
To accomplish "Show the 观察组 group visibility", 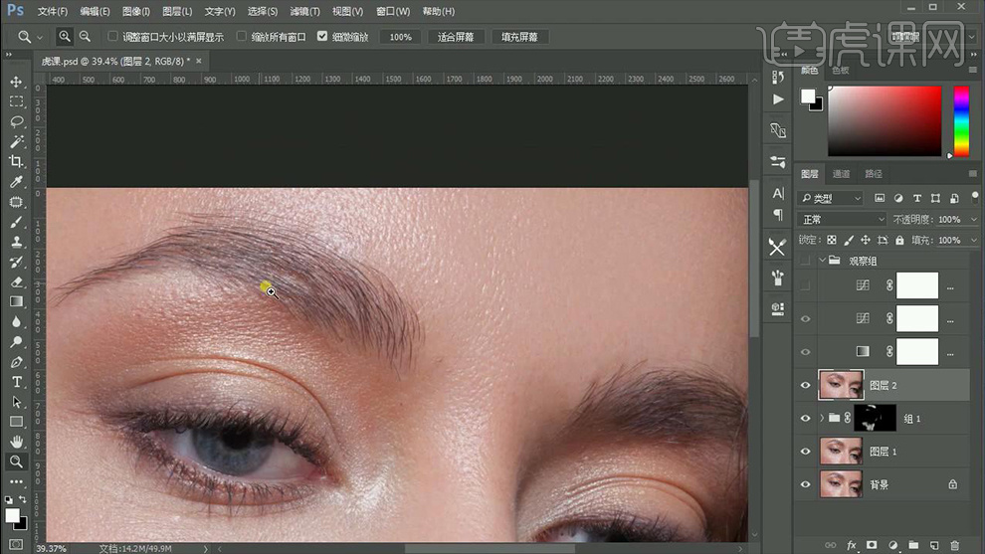I will (x=805, y=260).
